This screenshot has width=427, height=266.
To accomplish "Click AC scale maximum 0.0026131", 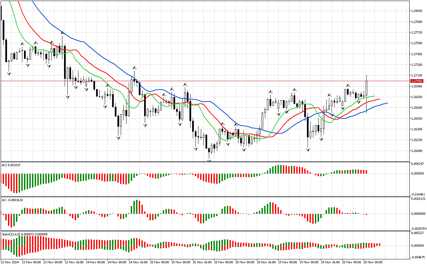I will (x=419, y=199).
